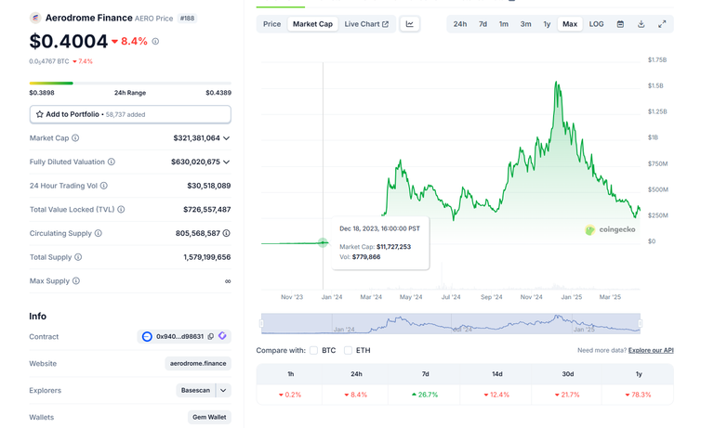Click left handle of chart range navigator
The image size is (714, 428).
[x=261, y=323]
